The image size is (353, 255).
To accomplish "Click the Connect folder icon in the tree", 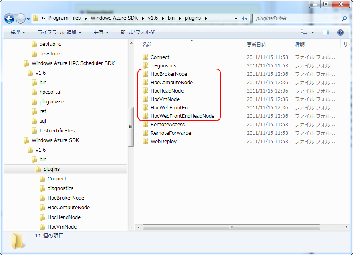I will (x=42, y=179).
